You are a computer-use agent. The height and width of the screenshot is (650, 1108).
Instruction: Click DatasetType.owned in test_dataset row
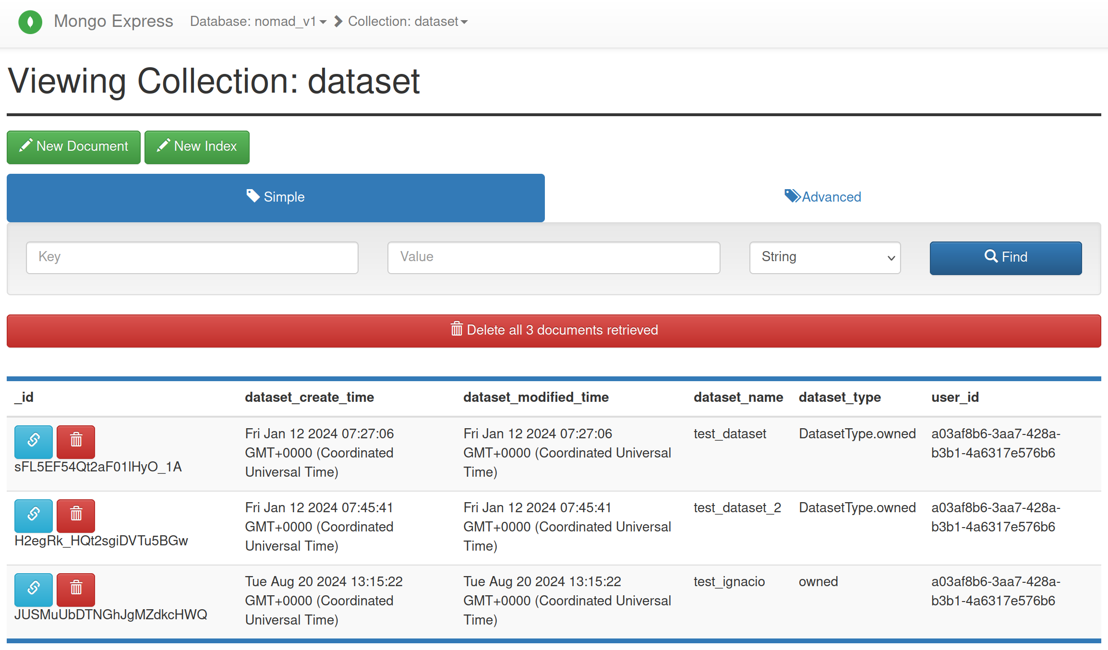857,434
